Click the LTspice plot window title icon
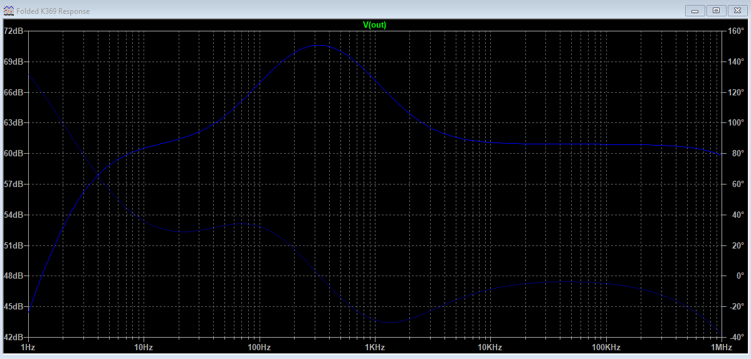Image resolution: width=751 pixels, height=359 pixels. [9, 11]
